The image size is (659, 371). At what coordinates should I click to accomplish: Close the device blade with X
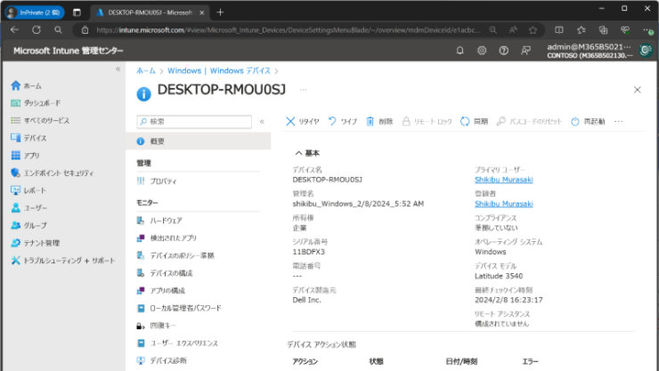point(637,90)
